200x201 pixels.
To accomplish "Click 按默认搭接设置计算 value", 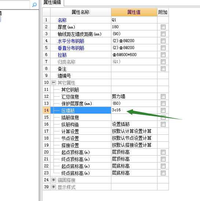I will [x=134, y=145].
